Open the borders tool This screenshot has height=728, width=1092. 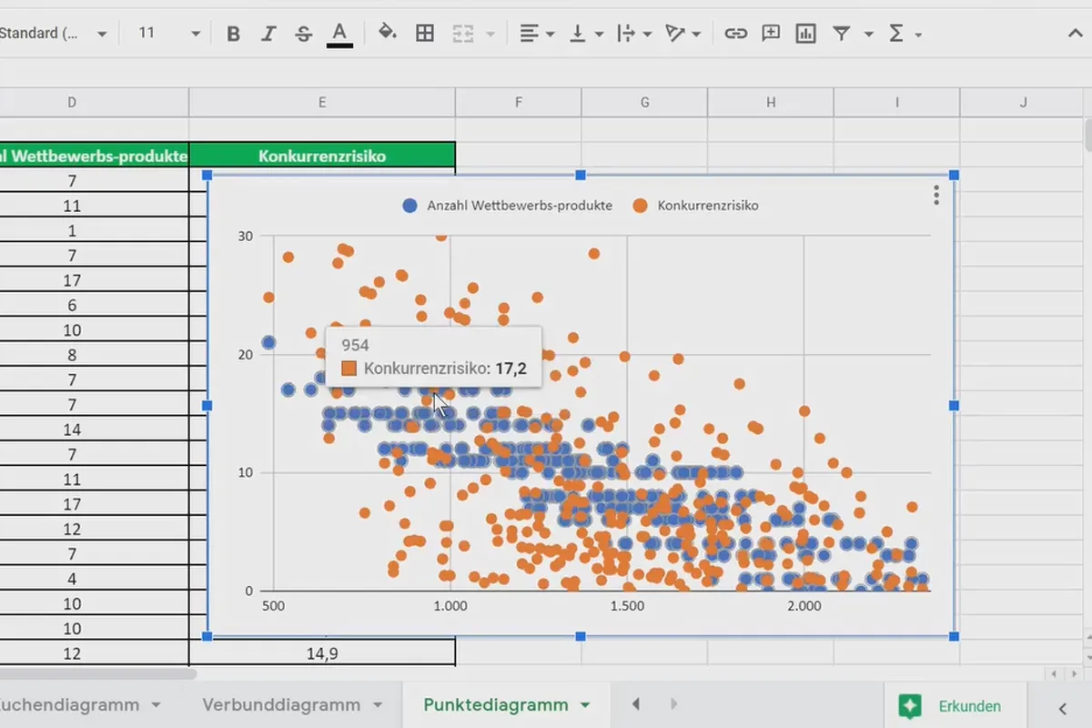425,34
